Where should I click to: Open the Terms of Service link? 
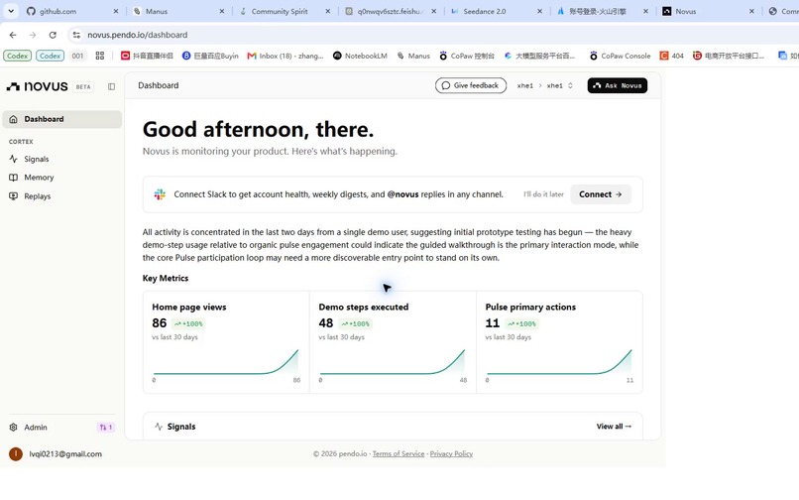398,454
